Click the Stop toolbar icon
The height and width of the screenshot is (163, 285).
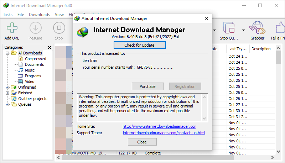tap(59, 28)
